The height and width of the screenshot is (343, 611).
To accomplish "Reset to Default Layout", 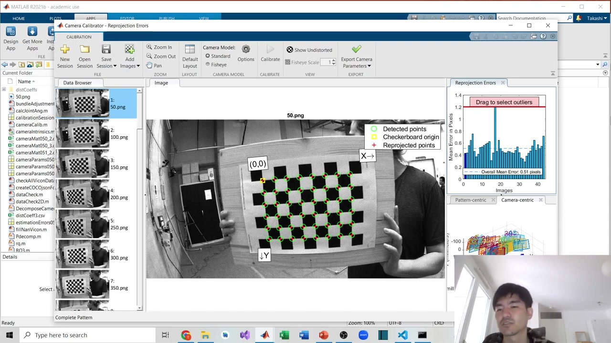I will [x=190, y=57].
